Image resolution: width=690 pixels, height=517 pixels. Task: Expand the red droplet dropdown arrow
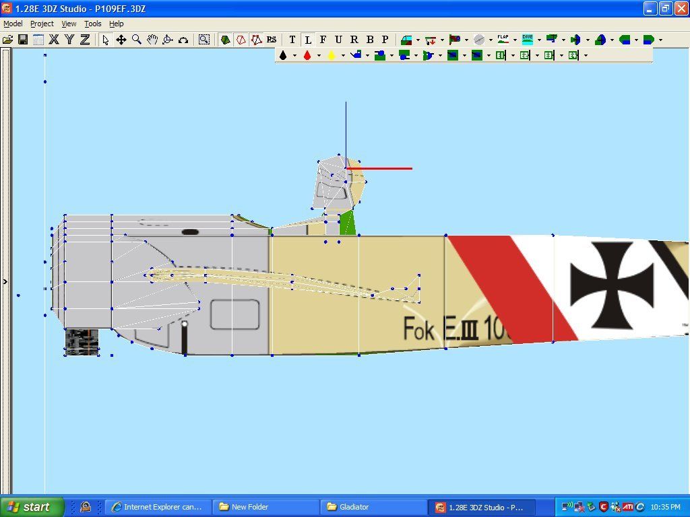coord(319,55)
